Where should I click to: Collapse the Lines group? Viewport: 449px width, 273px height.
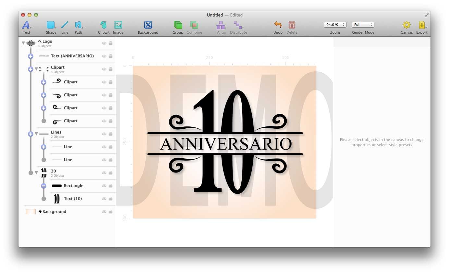36,134
